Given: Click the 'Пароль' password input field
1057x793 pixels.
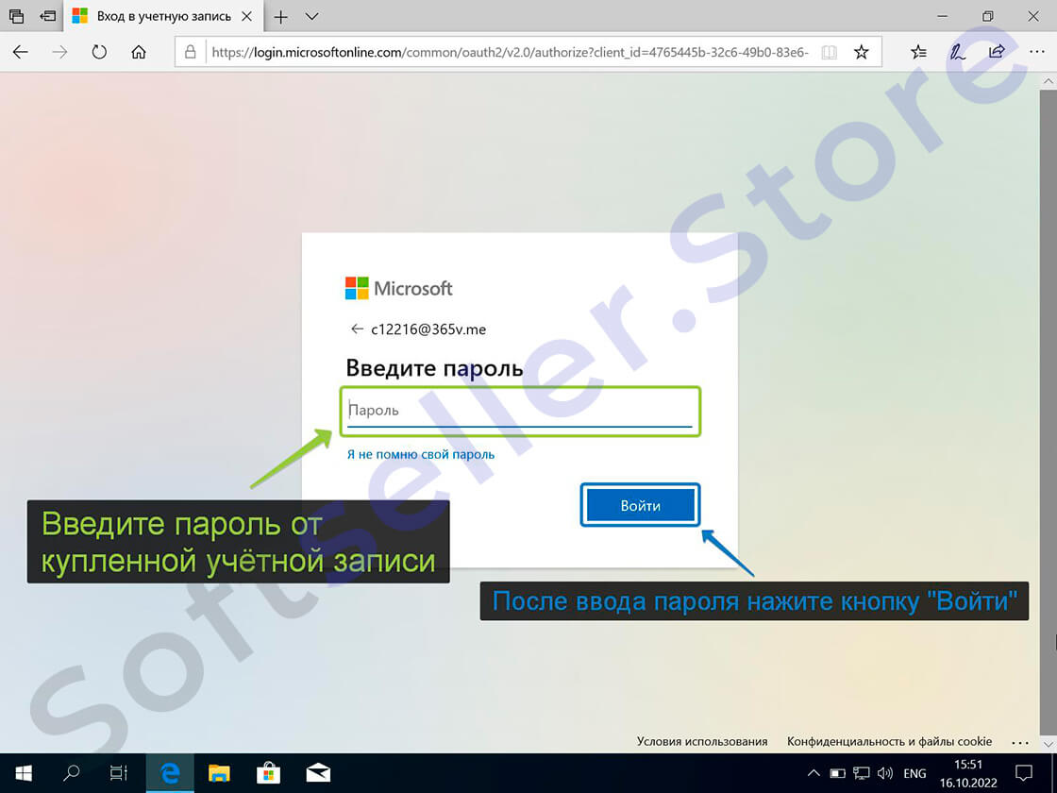Looking at the screenshot, I should tap(519, 411).
